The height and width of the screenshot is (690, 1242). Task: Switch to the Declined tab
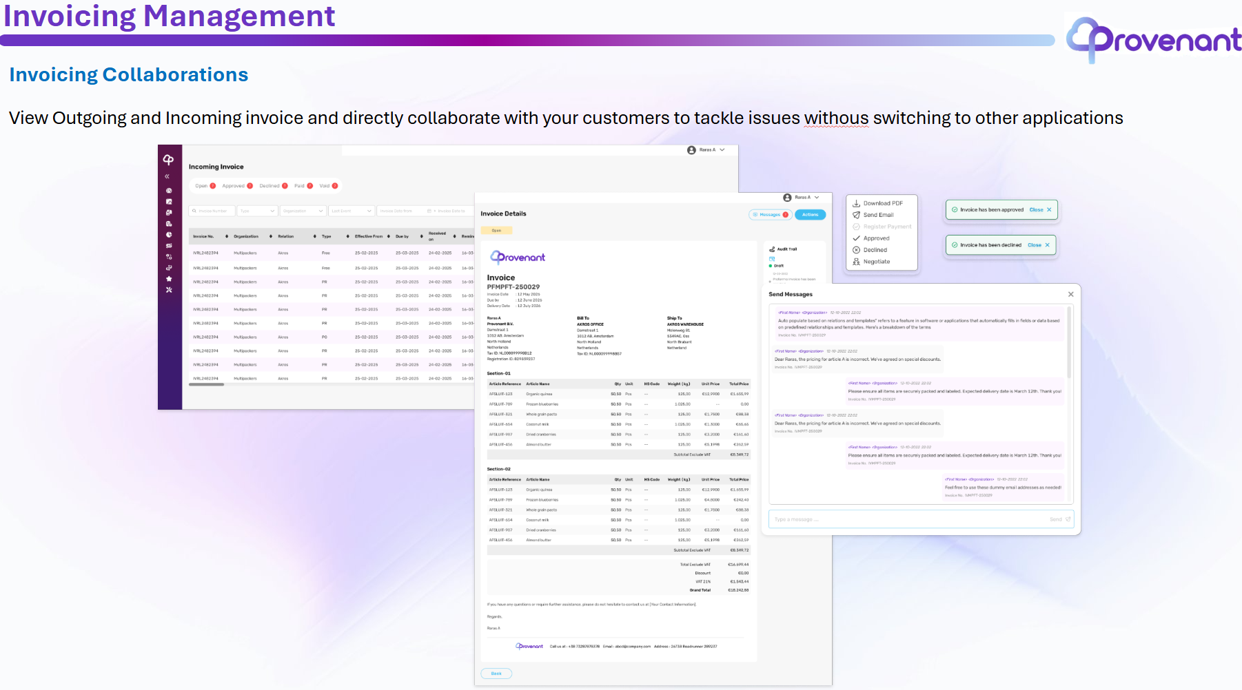point(274,186)
